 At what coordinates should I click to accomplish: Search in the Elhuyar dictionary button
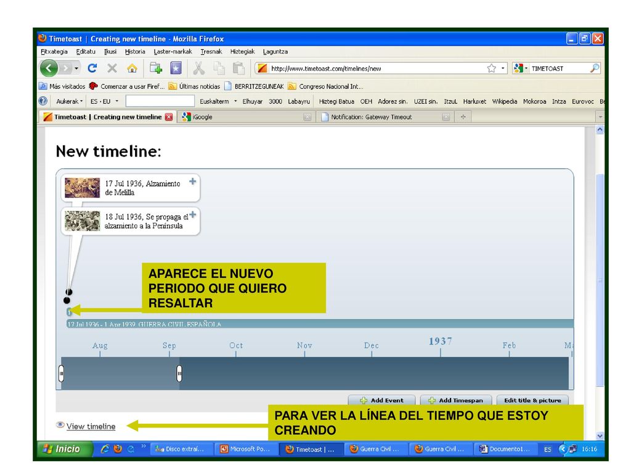coord(252,102)
